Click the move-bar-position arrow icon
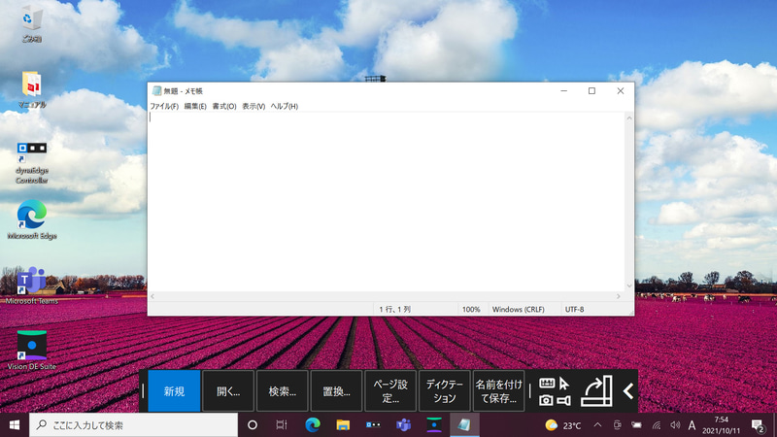777x437 pixels. (x=596, y=391)
